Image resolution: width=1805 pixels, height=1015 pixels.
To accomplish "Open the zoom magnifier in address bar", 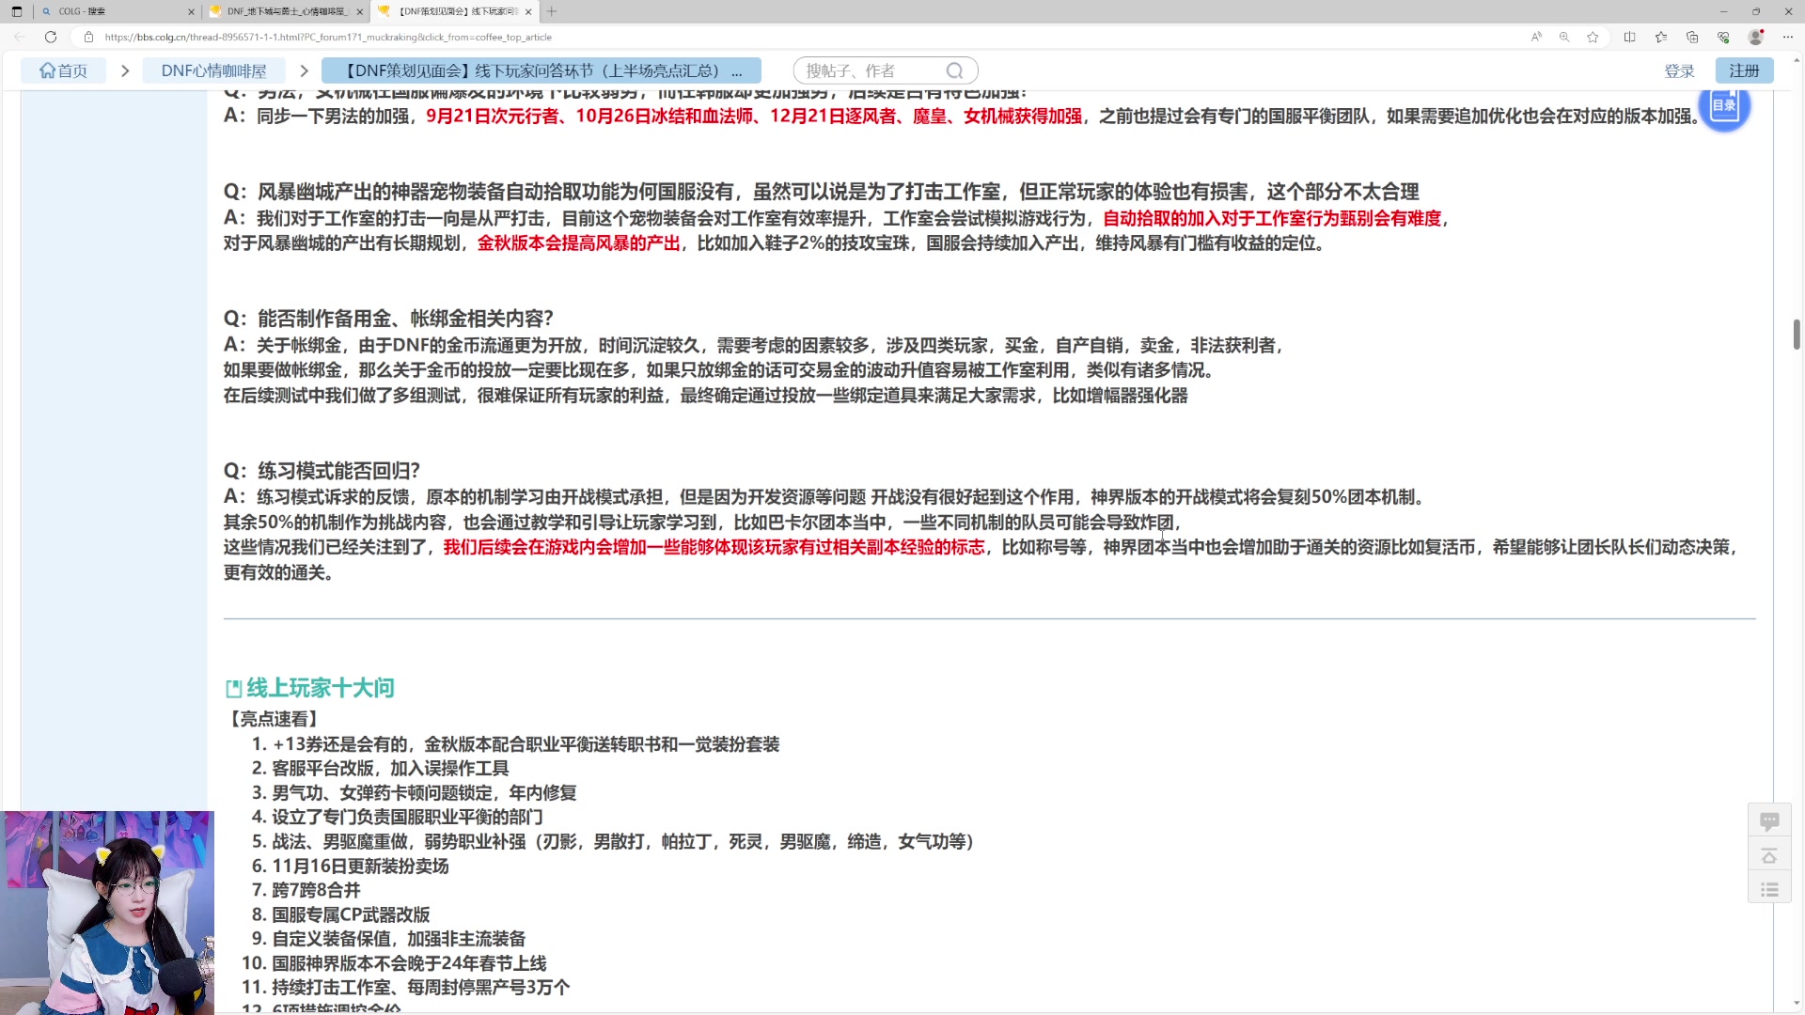I will [x=1564, y=37].
